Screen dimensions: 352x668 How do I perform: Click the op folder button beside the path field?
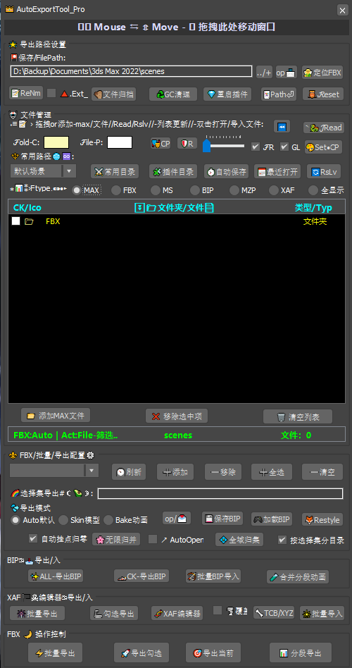coord(286,73)
